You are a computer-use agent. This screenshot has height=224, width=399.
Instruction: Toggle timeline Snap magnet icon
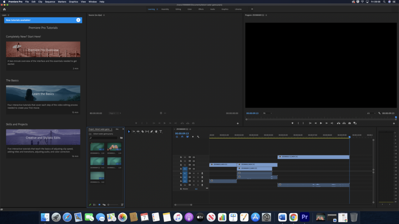pos(182,136)
